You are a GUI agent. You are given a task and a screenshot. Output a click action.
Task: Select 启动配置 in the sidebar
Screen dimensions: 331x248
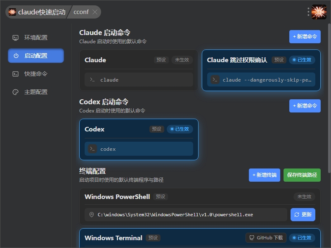pyautogui.click(x=36, y=56)
